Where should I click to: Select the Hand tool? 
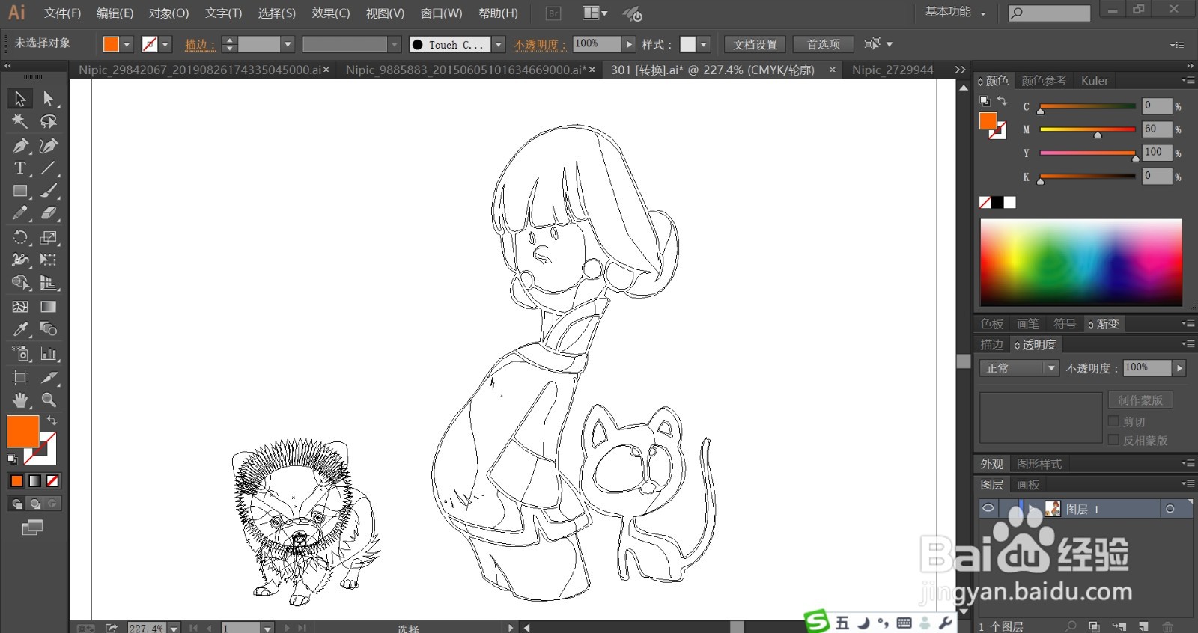pyautogui.click(x=20, y=400)
